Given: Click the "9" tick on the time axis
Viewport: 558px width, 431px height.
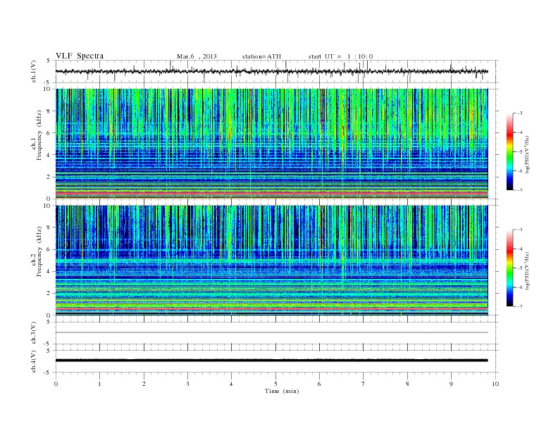Looking at the screenshot, I should pyautogui.click(x=451, y=384).
